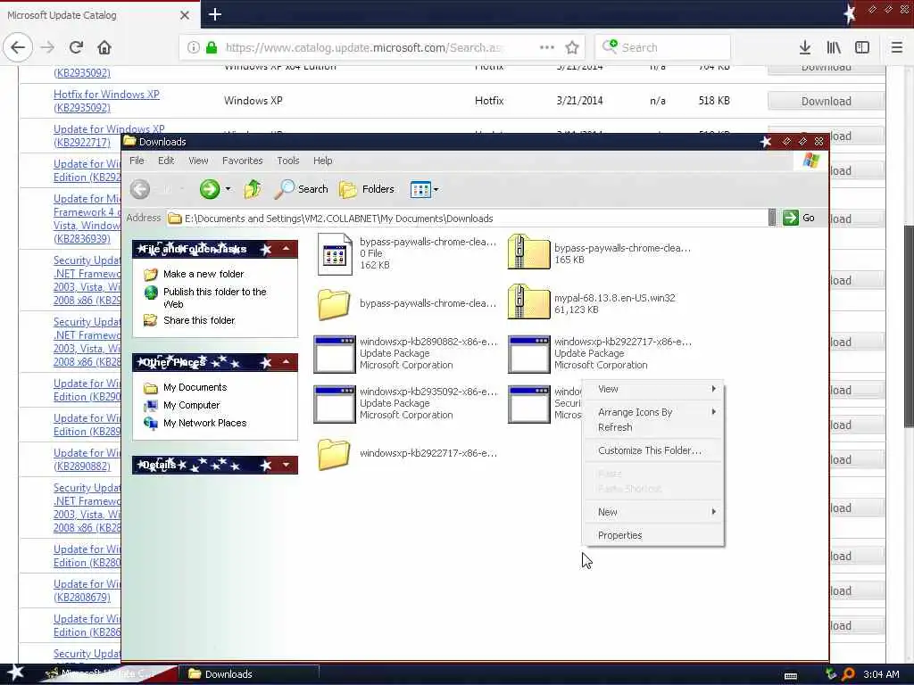Image resolution: width=914 pixels, height=685 pixels.
Task: Click Publish this folder to the Web
Action: click(x=205, y=298)
